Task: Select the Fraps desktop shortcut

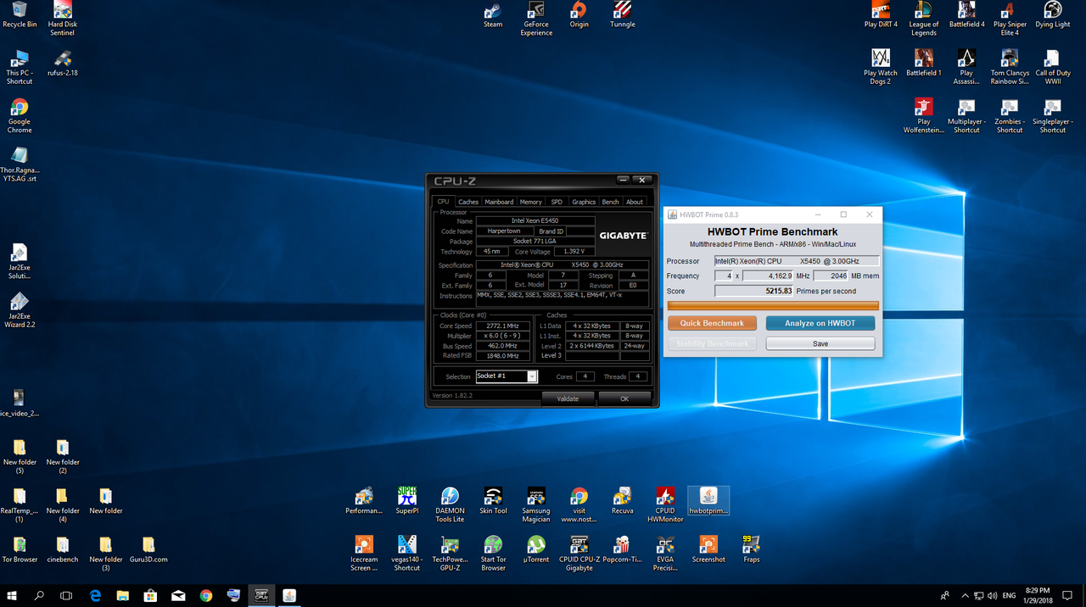Action: coord(752,549)
